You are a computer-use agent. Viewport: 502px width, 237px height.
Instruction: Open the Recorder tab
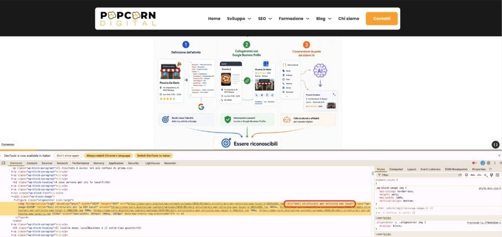[170, 163]
